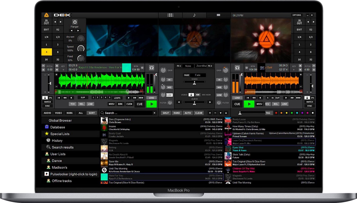Screen dimensions: 357x203
Task: Open the FX 1 effect selector
Action: pyautogui.click(x=179, y=66)
